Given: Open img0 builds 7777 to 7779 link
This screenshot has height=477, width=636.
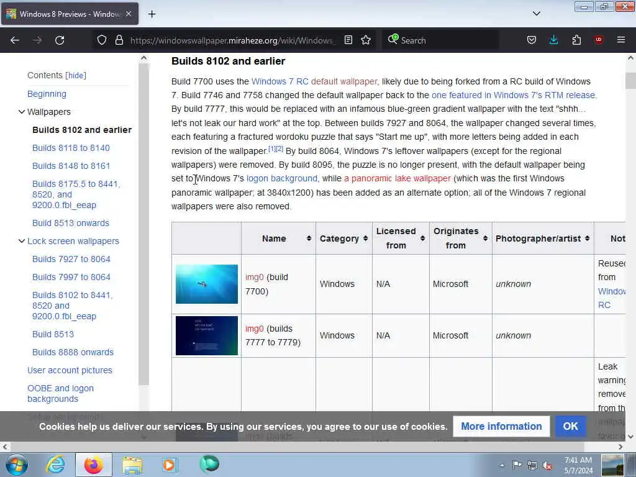Looking at the screenshot, I should click(254, 329).
